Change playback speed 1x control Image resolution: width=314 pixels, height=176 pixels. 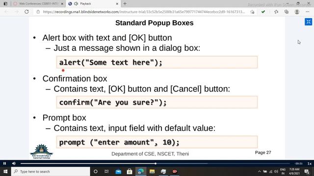(310, 164)
